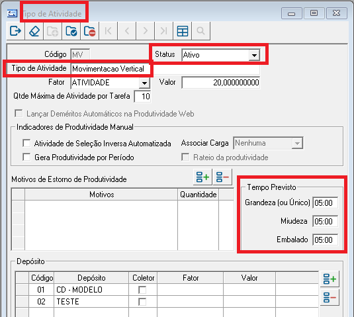354x317 pixels.
Task: Click the Coletor column header
Action: [143, 278]
